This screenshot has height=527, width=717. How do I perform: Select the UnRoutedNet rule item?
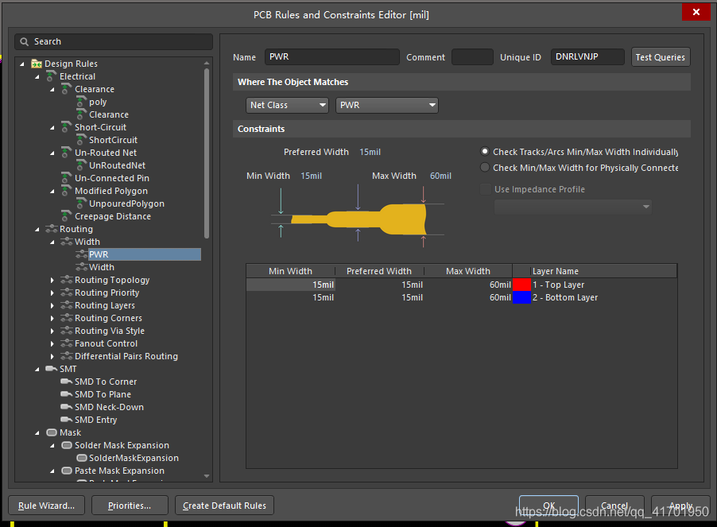pos(117,165)
